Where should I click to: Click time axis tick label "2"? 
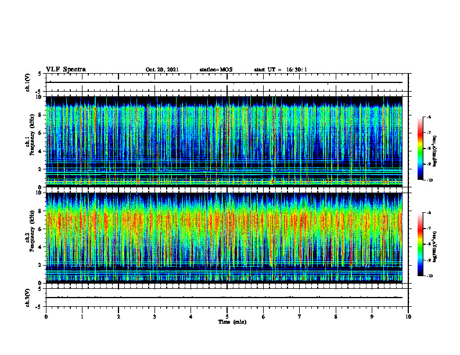(118, 317)
